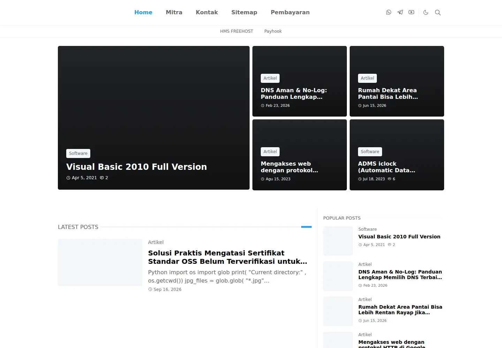
Task: Click thumbnail of Solusi Praktis latest post
Action: (100, 262)
